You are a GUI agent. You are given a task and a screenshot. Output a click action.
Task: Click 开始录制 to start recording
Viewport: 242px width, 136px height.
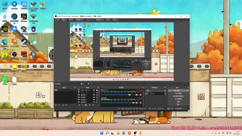click(178, 93)
